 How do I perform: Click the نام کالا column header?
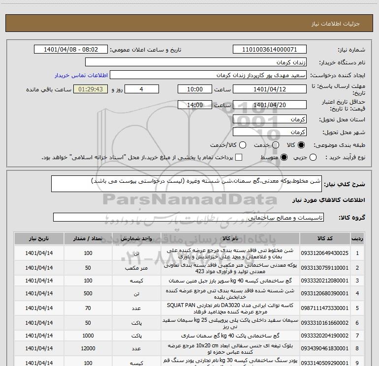pyautogui.click(x=230, y=238)
